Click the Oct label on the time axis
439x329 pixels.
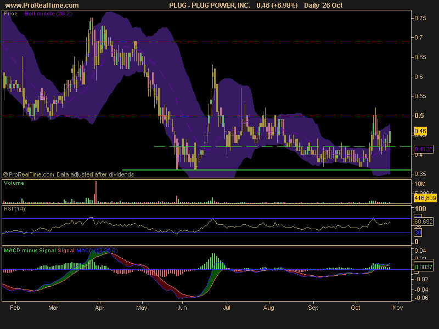(355, 308)
